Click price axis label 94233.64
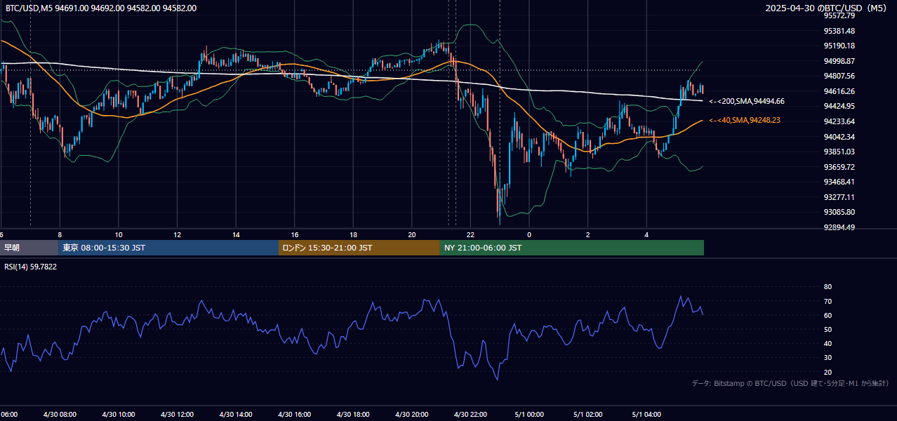The height and width of the screenshot is (421, 897). (839, 121)
